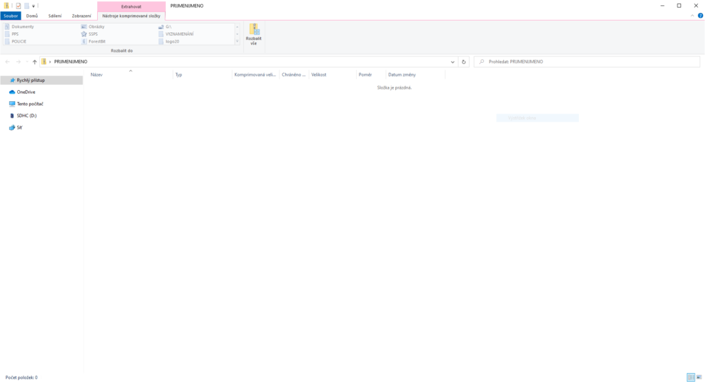The width and height of the screenshot is (705, 382).
Task: Switch to details view in status bar
Action: point(690,377)
